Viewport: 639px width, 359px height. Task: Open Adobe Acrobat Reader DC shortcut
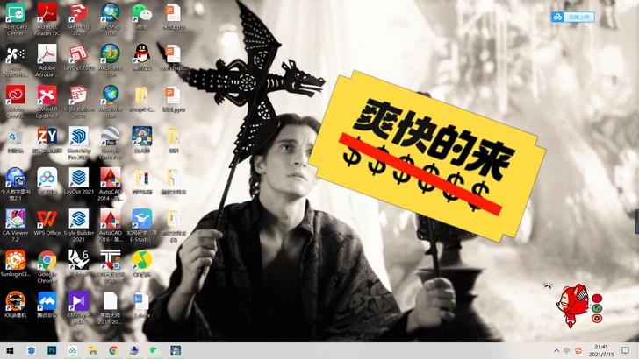pos(47,13)
